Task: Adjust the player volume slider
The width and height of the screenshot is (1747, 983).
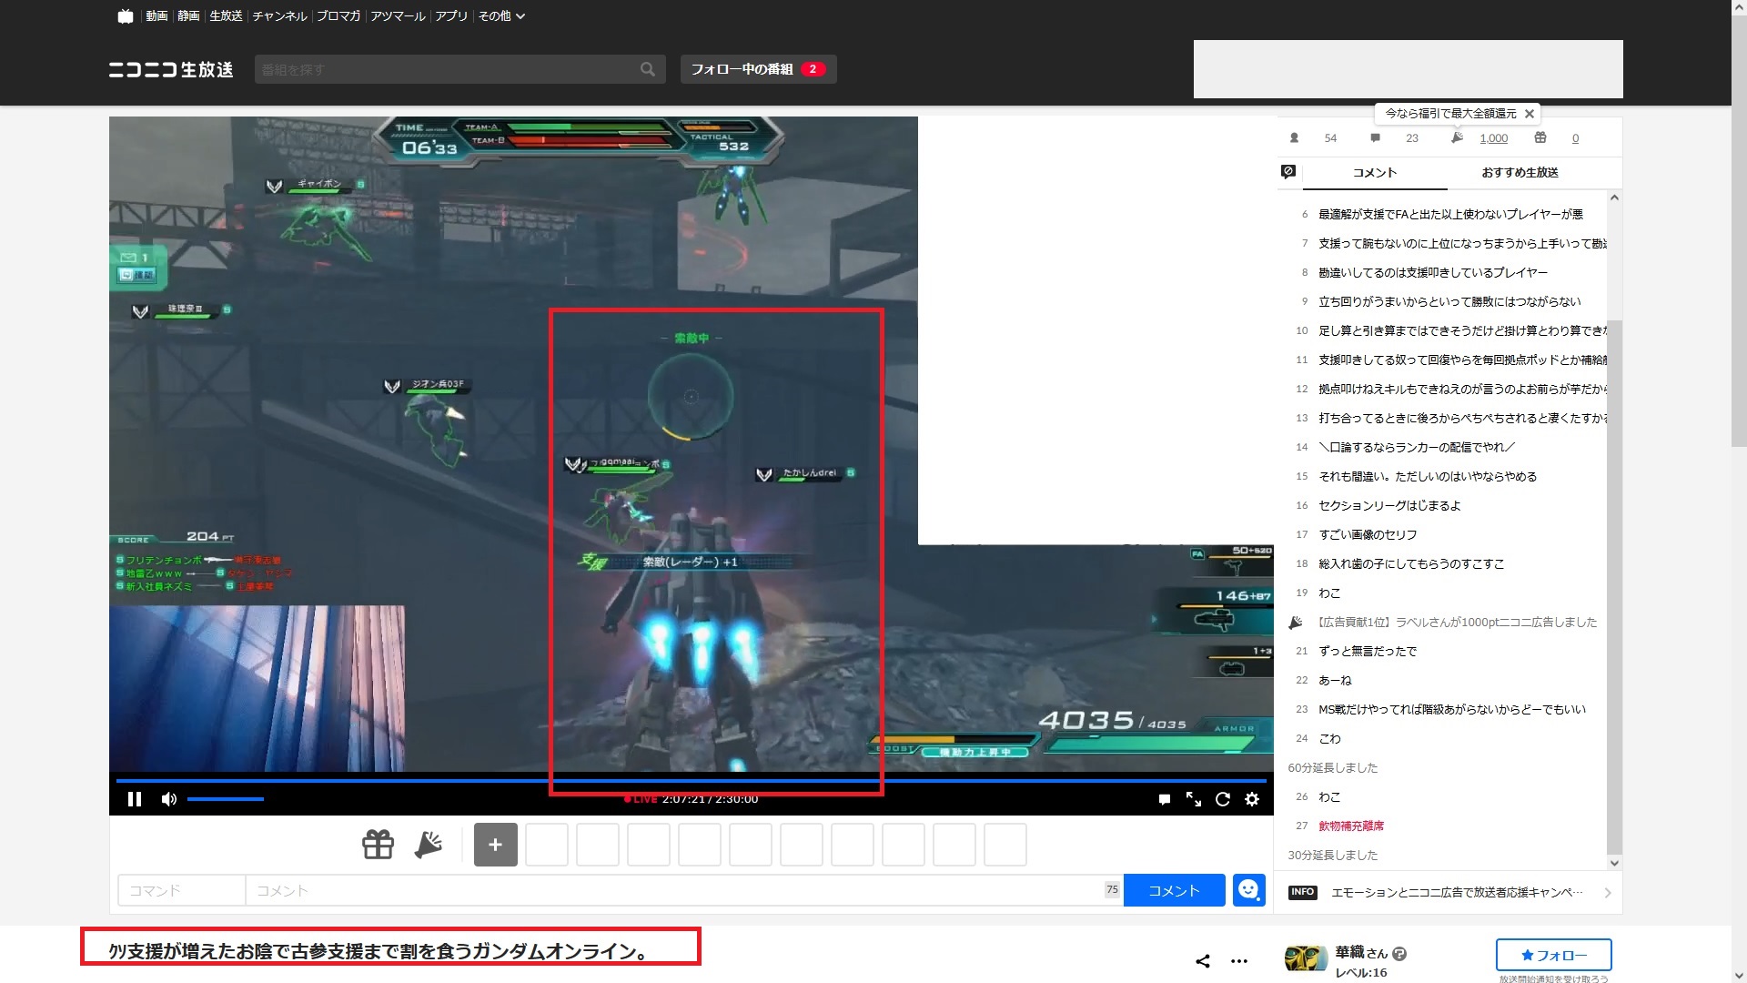Action: coord(226,799)
